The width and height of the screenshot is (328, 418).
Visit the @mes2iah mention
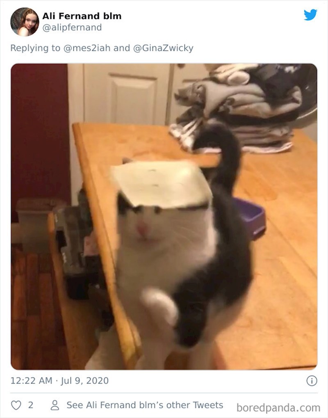coord(87,48)
